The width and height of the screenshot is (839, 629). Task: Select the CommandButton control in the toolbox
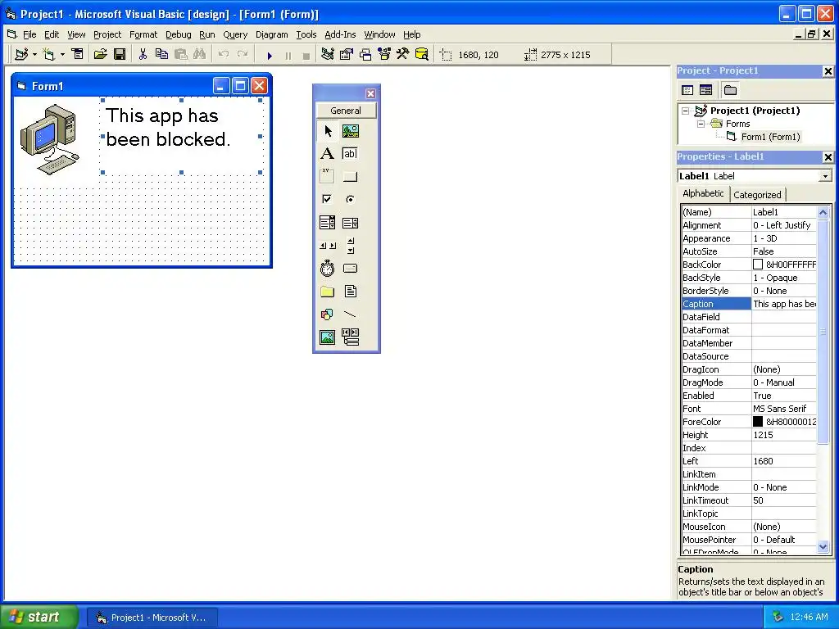click(x=351, y=177)
